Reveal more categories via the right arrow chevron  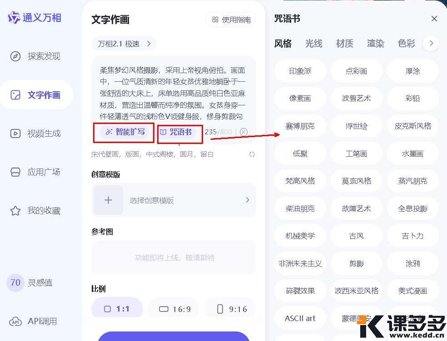click(x=431, y=43)
